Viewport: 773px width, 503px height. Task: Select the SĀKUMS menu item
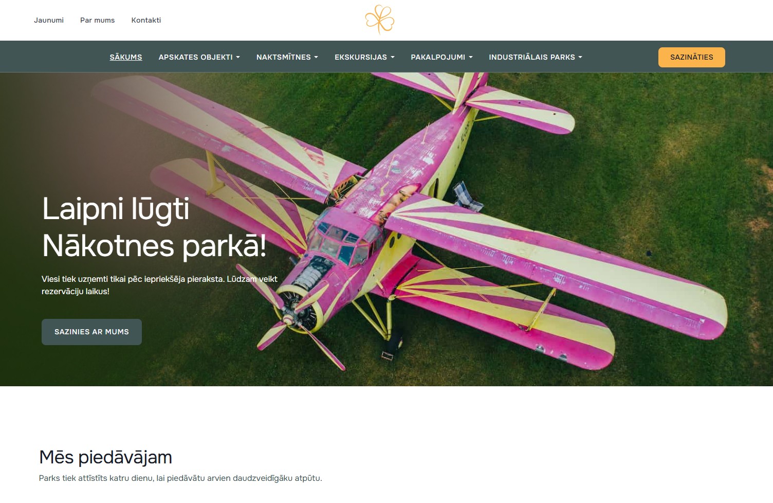point(126,57)
